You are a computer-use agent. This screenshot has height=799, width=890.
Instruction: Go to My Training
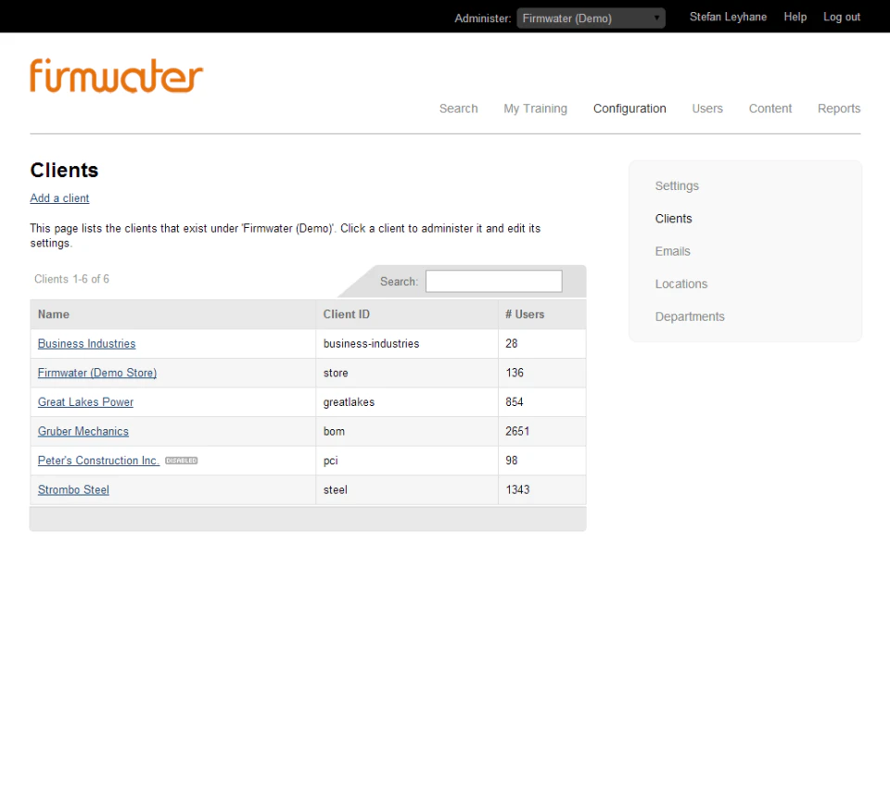click(535, 108)
